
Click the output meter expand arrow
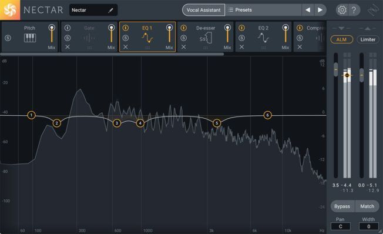[367, 29]
